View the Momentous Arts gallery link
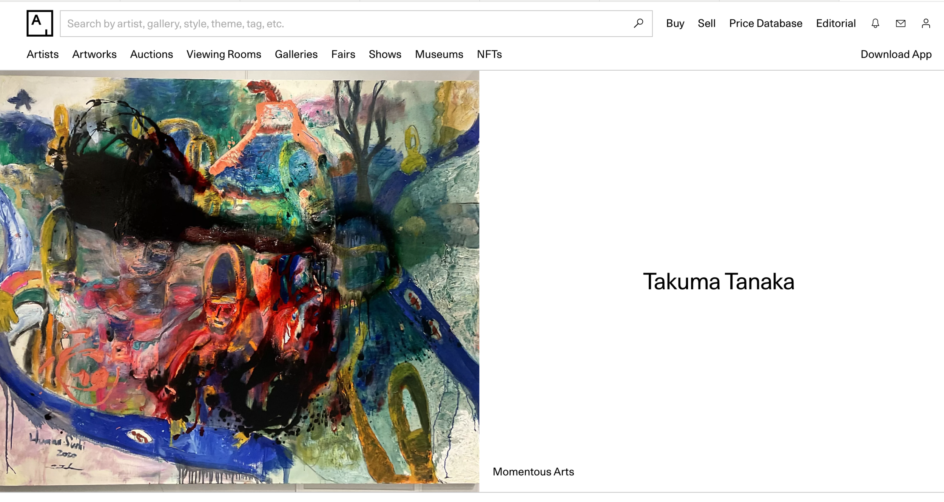The height and width of the screenshot is (502, 944). (x=533, y=471)
